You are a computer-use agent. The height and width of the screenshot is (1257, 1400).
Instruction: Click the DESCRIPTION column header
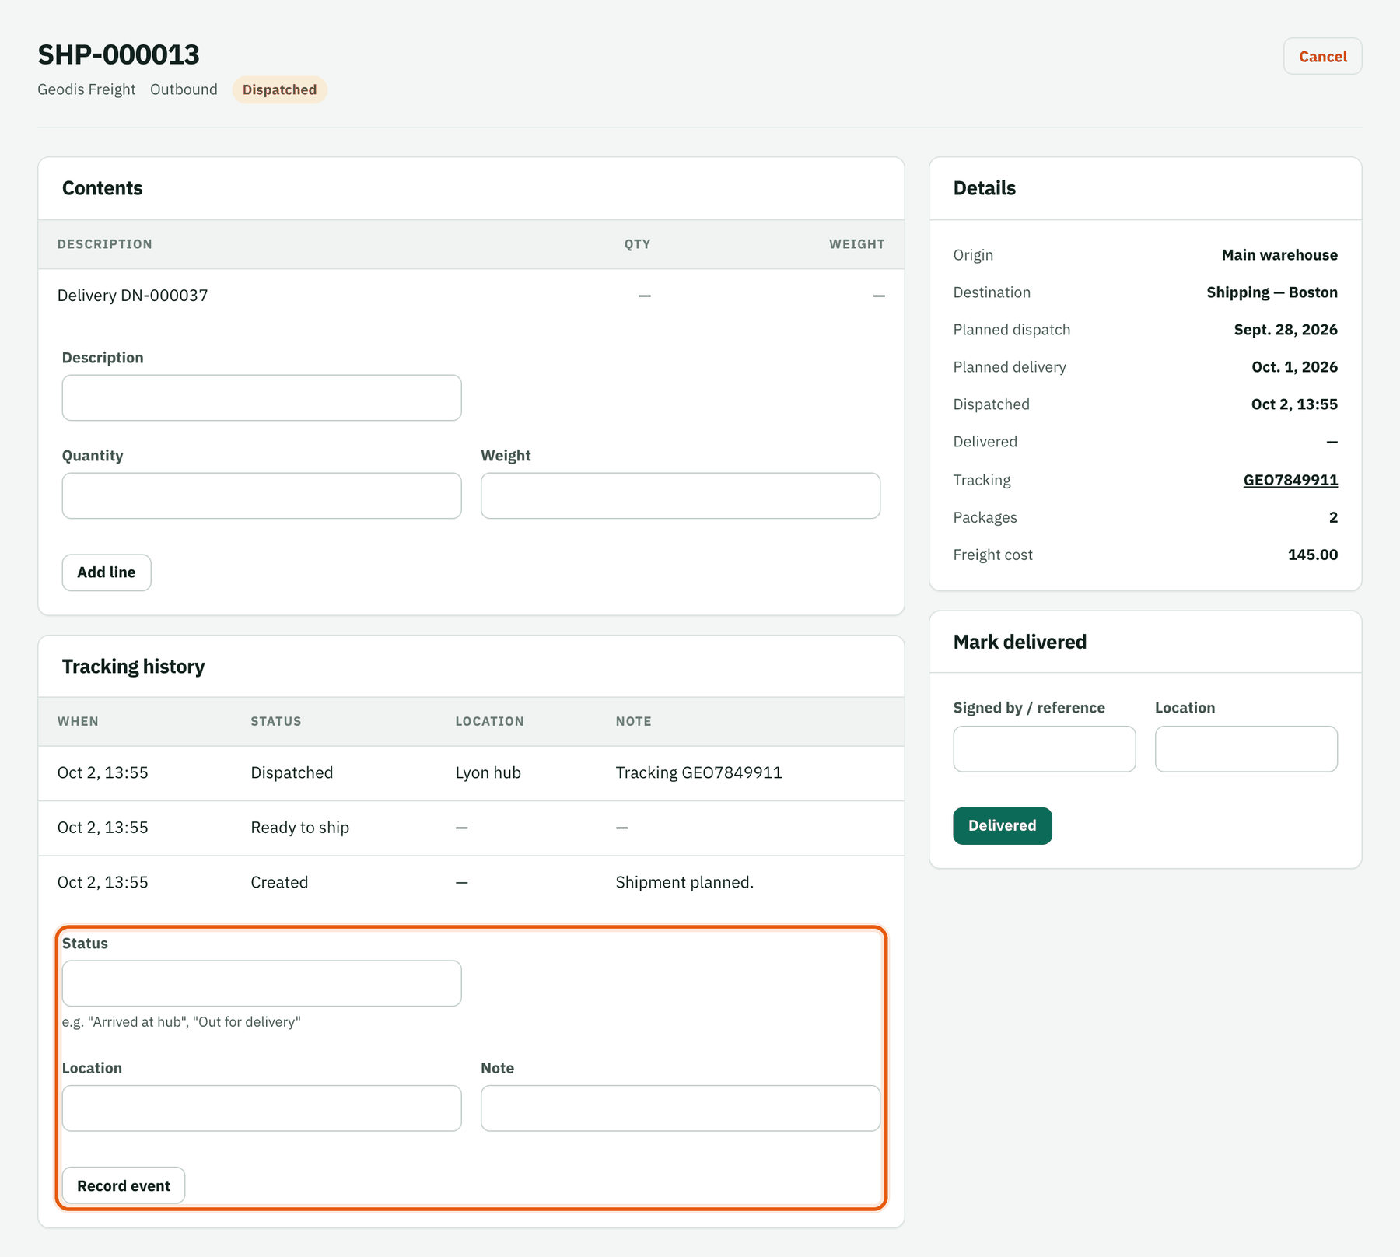pos(104,244)
